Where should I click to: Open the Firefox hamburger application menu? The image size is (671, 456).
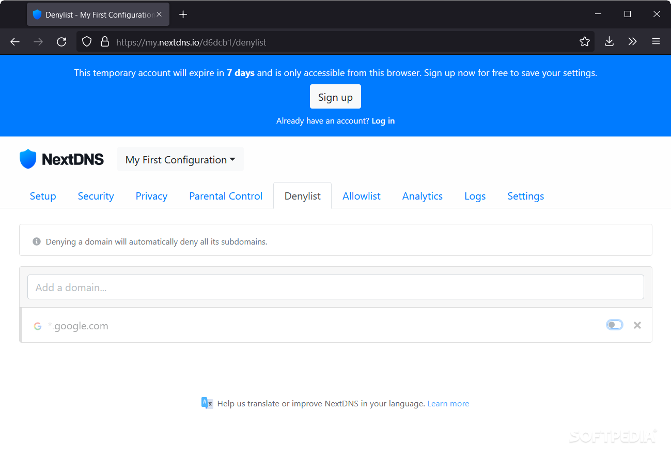pos(656,42)
